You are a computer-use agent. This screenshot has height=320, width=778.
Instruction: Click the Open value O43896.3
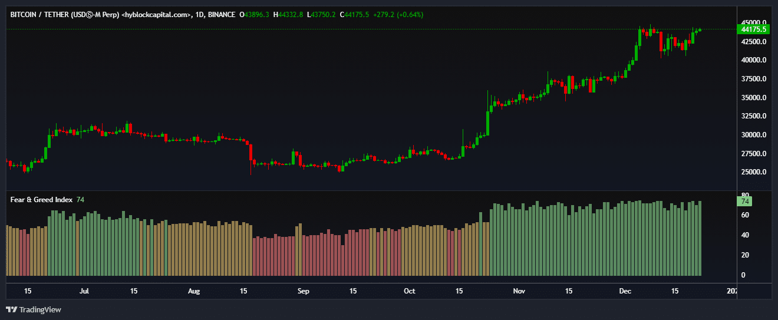click(x=254, y=14)
